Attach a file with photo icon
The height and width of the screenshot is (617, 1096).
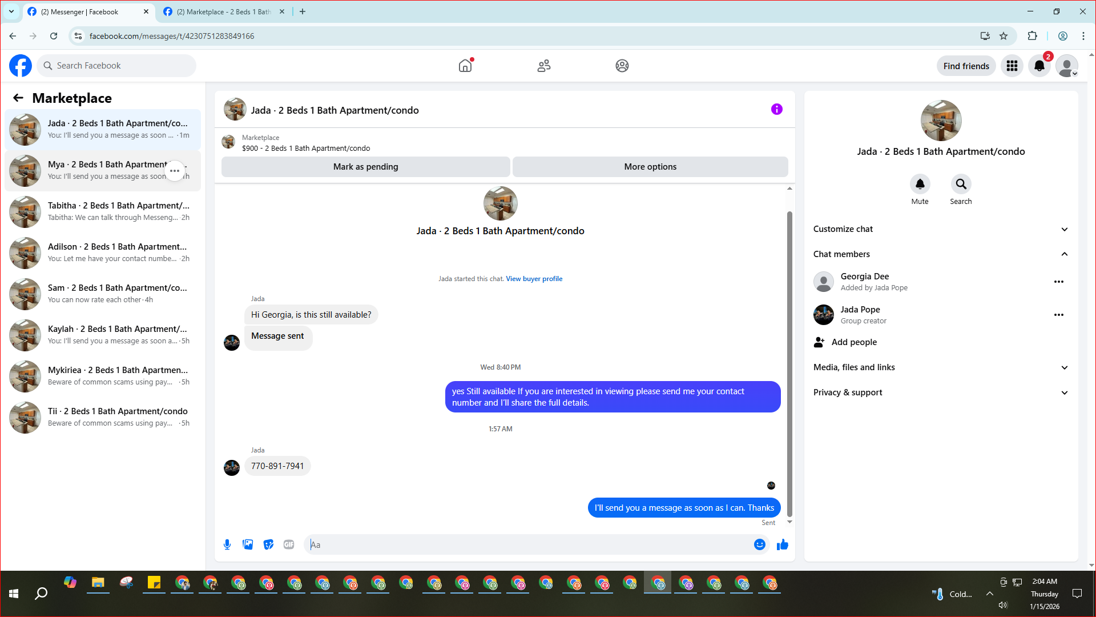(248, 544)
